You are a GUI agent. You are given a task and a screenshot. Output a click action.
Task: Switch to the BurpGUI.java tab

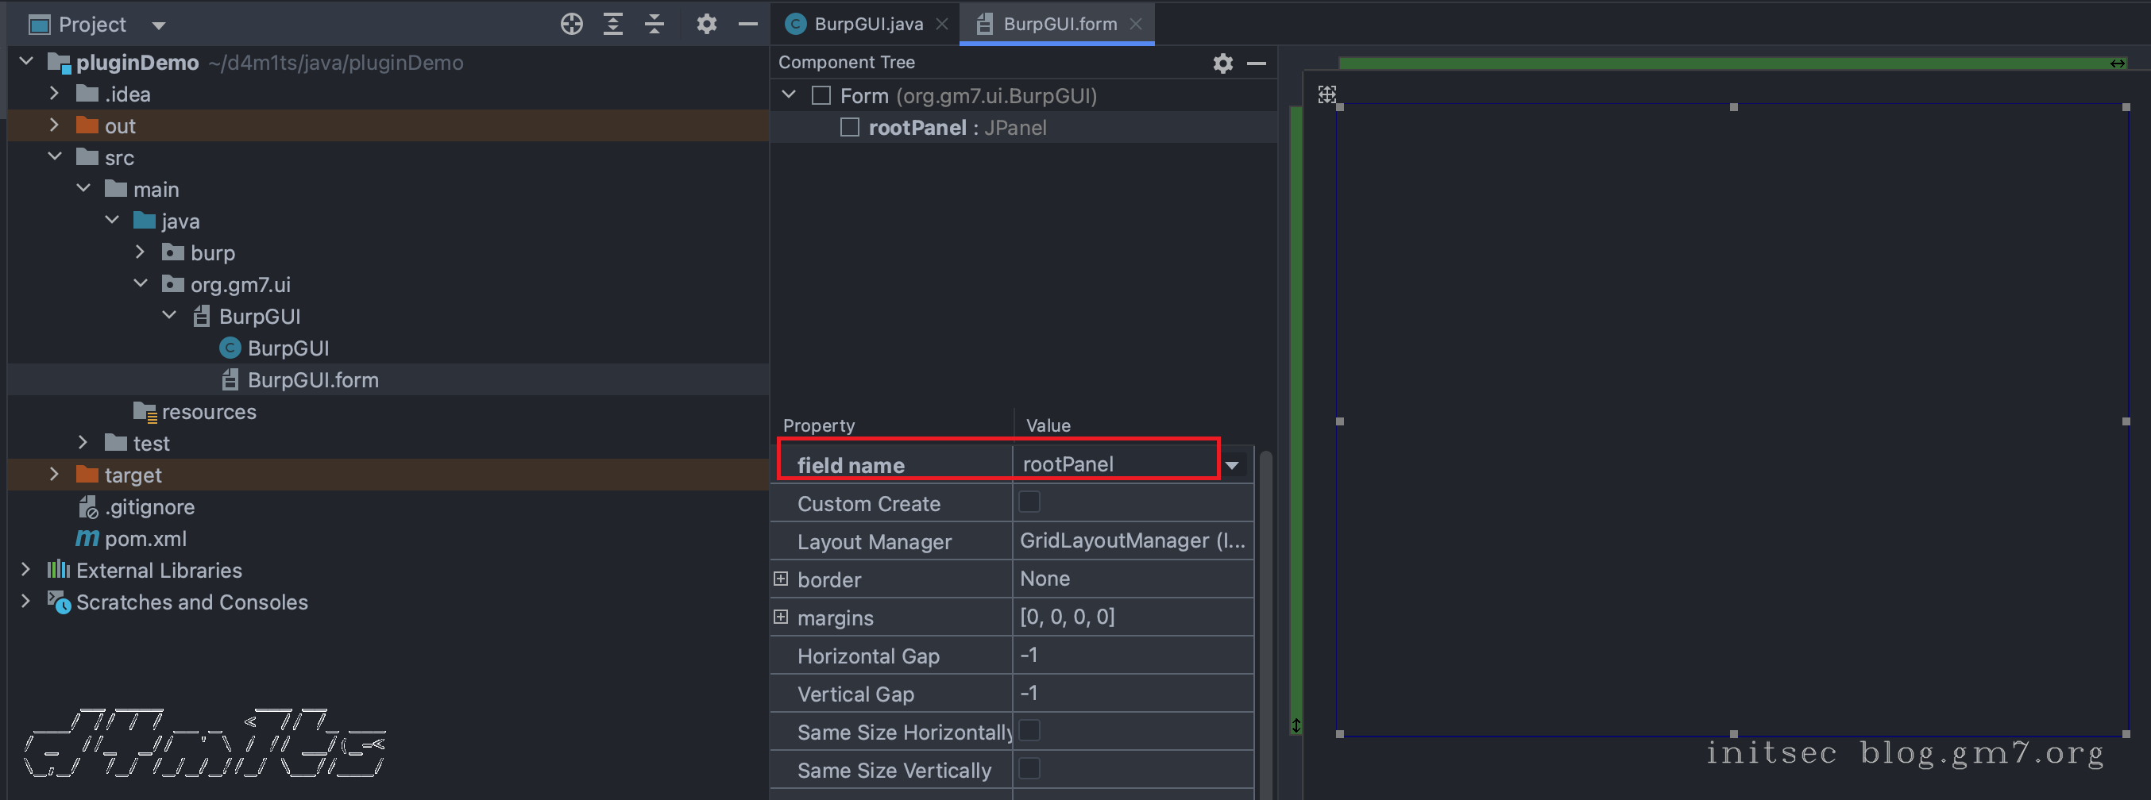tap(867, 24)
